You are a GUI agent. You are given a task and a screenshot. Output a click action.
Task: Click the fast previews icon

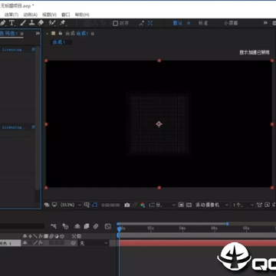tap(267, 205)
